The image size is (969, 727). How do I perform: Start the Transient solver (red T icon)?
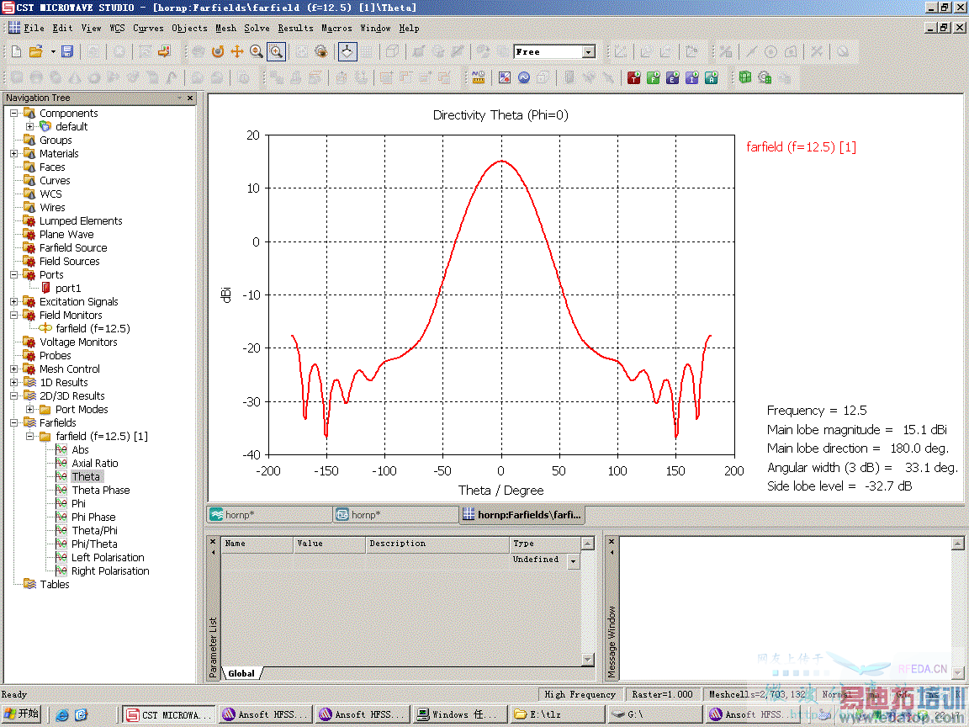tap(633, 78)
